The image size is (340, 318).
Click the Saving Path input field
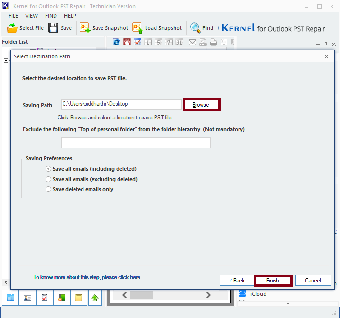click(121, 104)
